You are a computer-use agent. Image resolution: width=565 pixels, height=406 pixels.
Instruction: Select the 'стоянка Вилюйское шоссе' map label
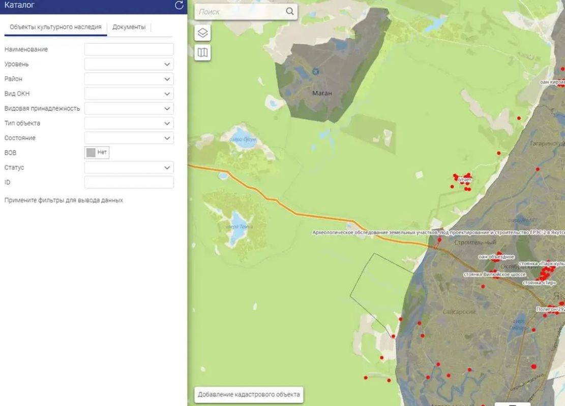coord(494,275)
